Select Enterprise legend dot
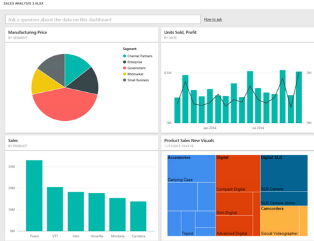314x241 pixels. [x=125, y=62]
